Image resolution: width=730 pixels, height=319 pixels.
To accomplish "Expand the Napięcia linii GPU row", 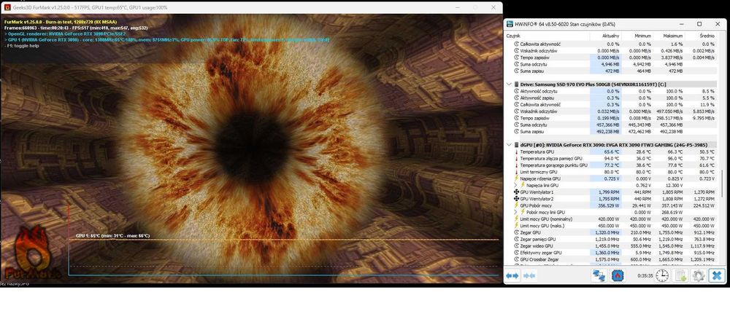I will pos(516,185).
